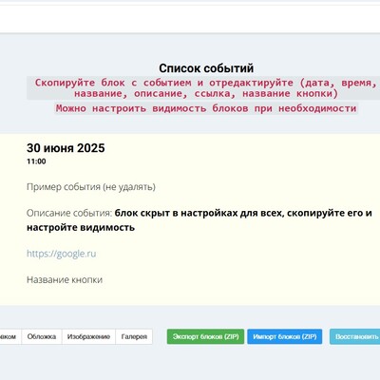Viewport: 380px width, 380px height.
Task: Click the Восстановить button
Action: click(355, 336)
